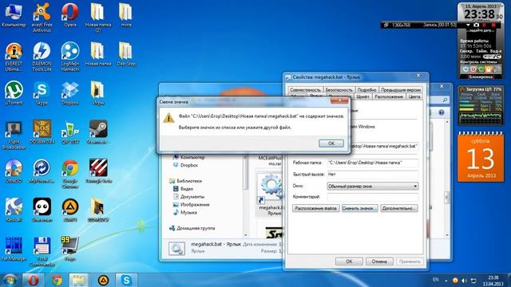The width and height of the screenshot is (511, 287).
Task: Switch to the Шрифт tab
Action: click(x=362, y=96)
